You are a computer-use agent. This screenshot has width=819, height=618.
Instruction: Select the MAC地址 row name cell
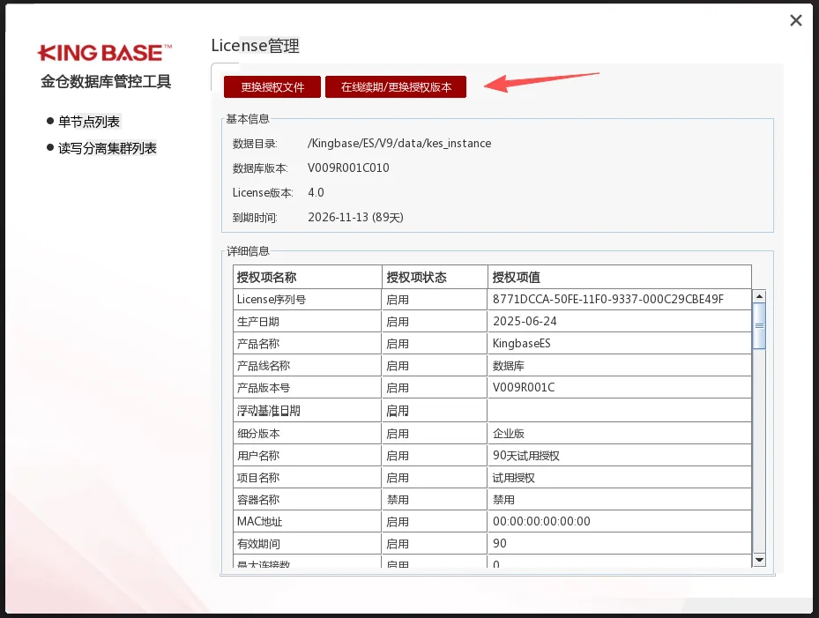pyautogui.click(x=307, y=521)
